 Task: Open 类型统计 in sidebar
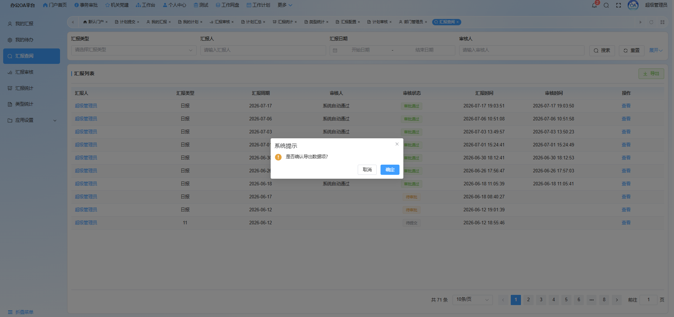pos(32,104)
